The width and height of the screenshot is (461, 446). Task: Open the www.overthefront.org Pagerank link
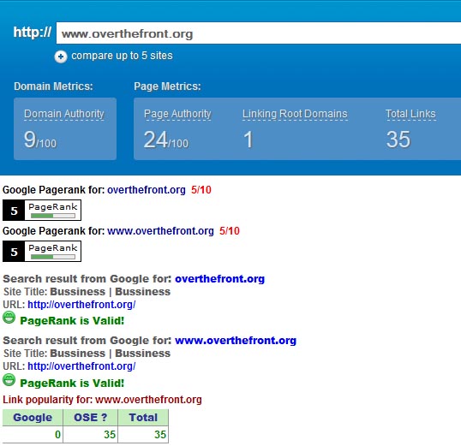click(160, 231)
